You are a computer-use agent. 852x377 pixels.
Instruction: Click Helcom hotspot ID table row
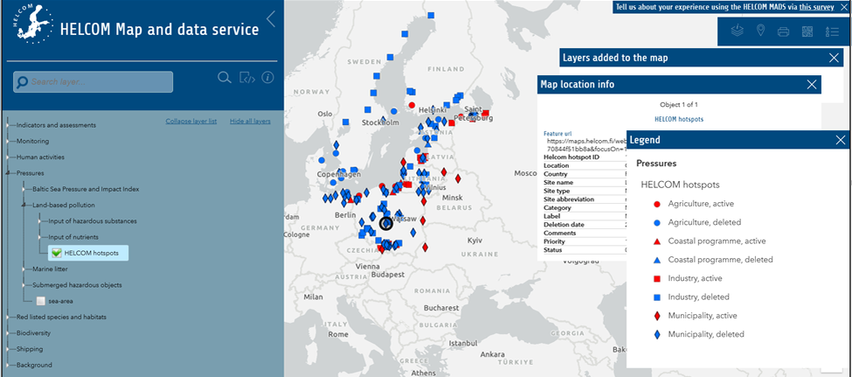coord(585,157)
